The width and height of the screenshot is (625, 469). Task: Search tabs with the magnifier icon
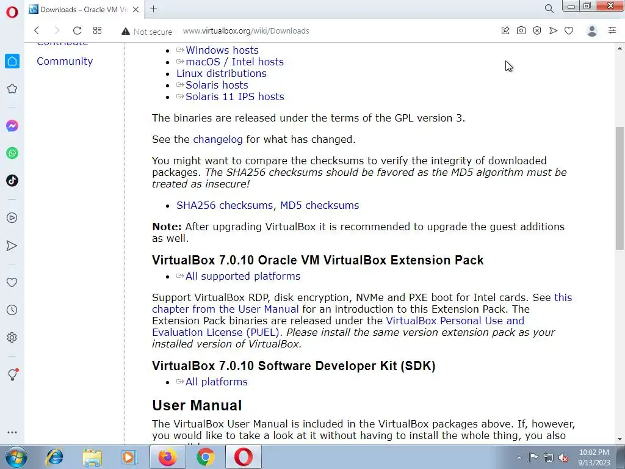click(549, 9)
